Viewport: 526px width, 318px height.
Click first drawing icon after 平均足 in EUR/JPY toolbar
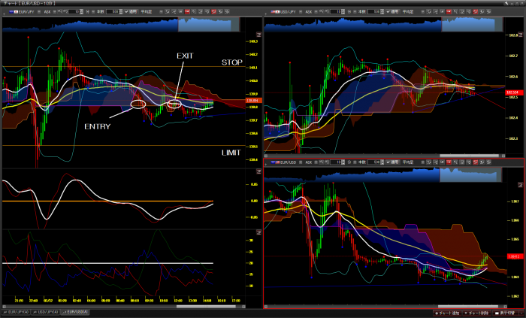[x=168, y=12]
